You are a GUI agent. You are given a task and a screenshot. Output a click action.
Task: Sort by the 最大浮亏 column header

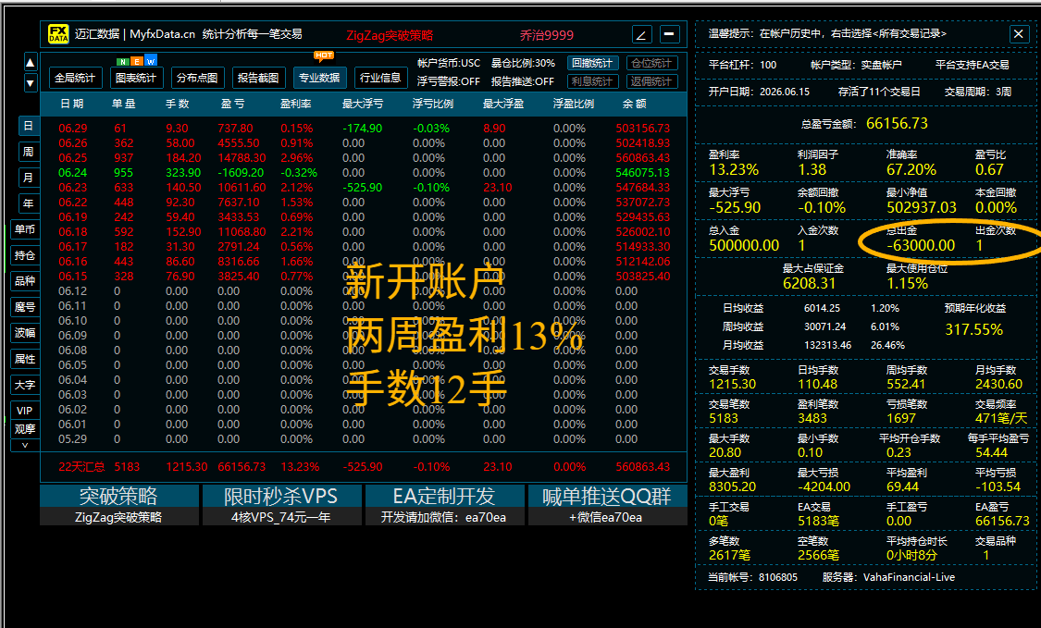pyautogui.click(x=363, y=104)
